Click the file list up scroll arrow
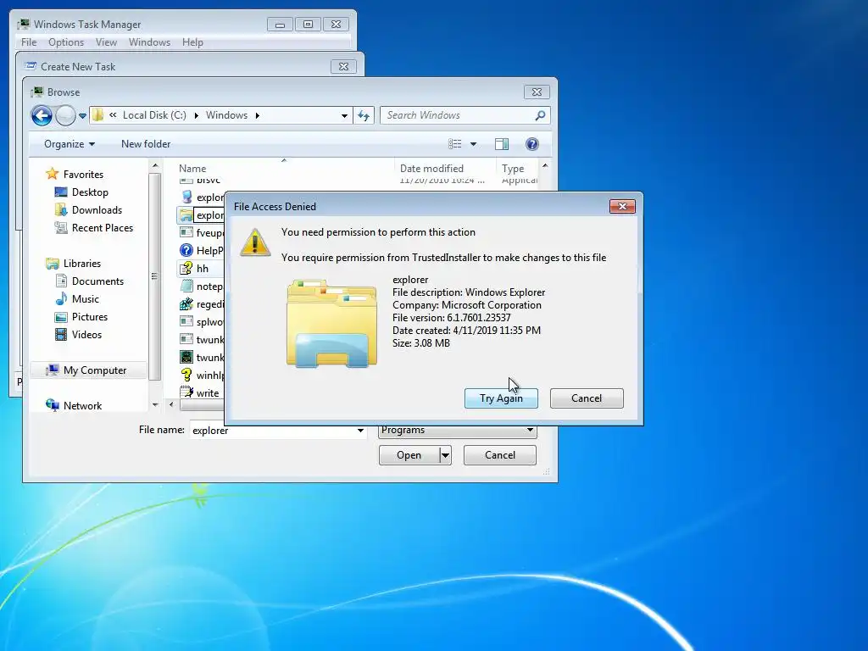 545,166
